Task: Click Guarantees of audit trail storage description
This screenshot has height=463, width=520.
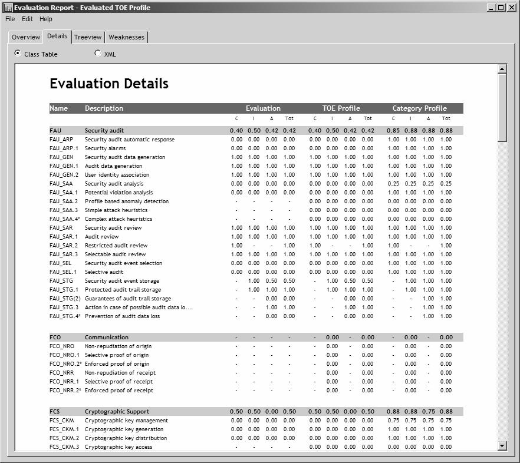Action: click(128, 299)
